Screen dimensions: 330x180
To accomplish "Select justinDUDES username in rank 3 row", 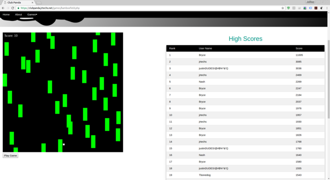I will click(213, 69).
